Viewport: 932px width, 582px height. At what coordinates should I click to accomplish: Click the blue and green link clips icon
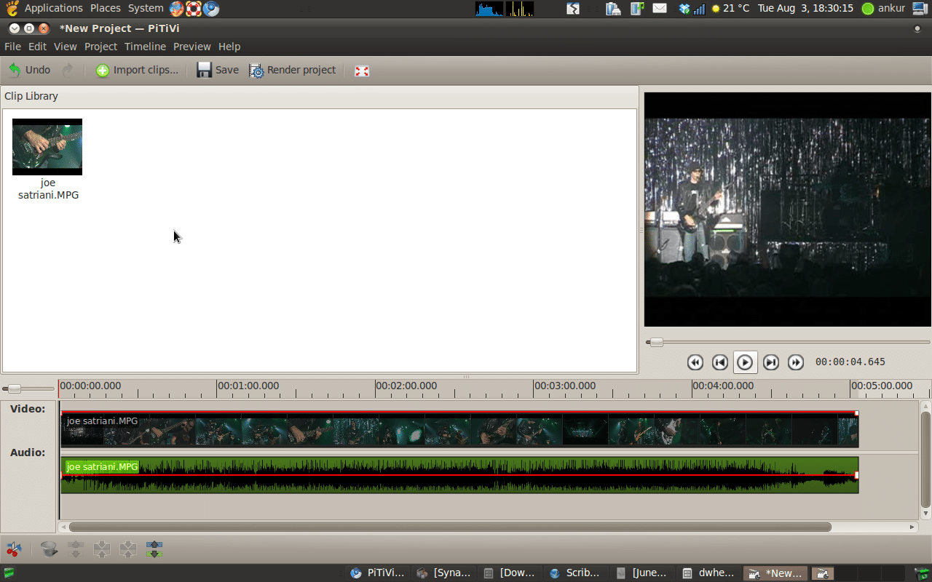[x=154, y=549]
